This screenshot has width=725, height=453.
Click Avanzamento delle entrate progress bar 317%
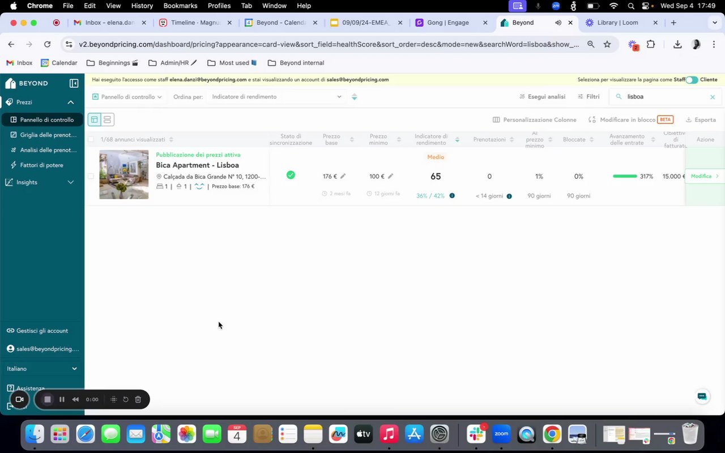point(625,176)
